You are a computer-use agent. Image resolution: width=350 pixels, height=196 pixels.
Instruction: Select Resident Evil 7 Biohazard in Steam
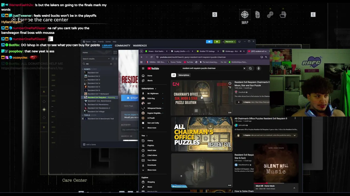(x=98, y=94)
